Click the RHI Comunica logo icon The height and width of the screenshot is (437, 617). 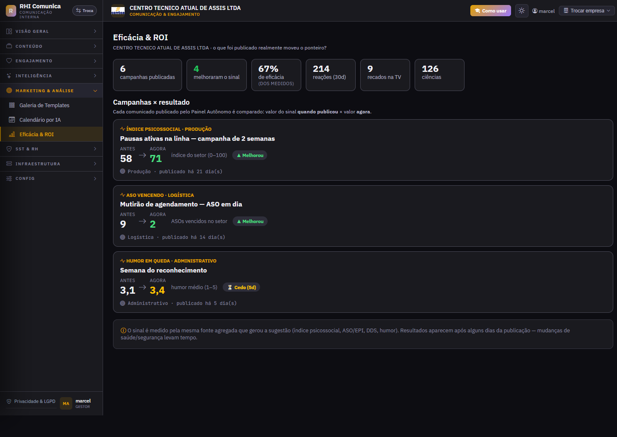(x=11, y=11)
